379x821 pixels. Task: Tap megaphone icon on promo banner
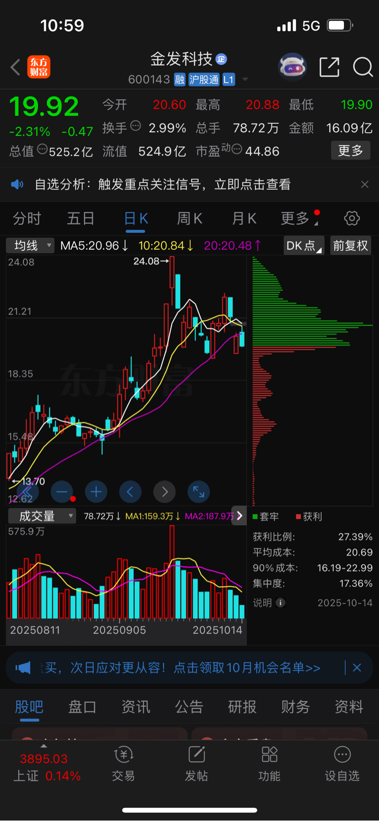tap(23, 668)
